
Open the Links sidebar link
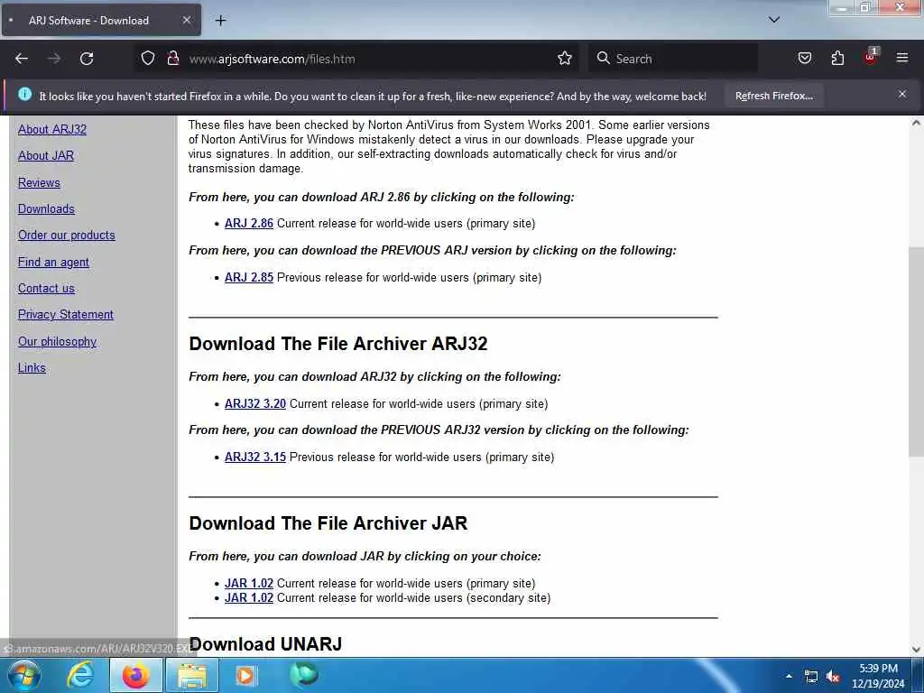coord(32,368)
